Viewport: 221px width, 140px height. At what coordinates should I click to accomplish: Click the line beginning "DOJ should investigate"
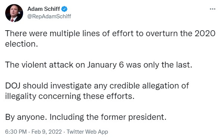[x=97, y=86]
